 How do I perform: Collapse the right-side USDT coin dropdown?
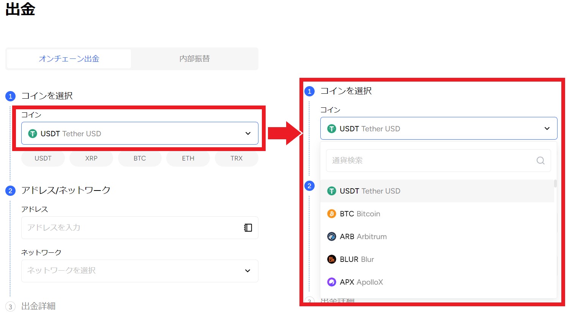click(439, 128)
